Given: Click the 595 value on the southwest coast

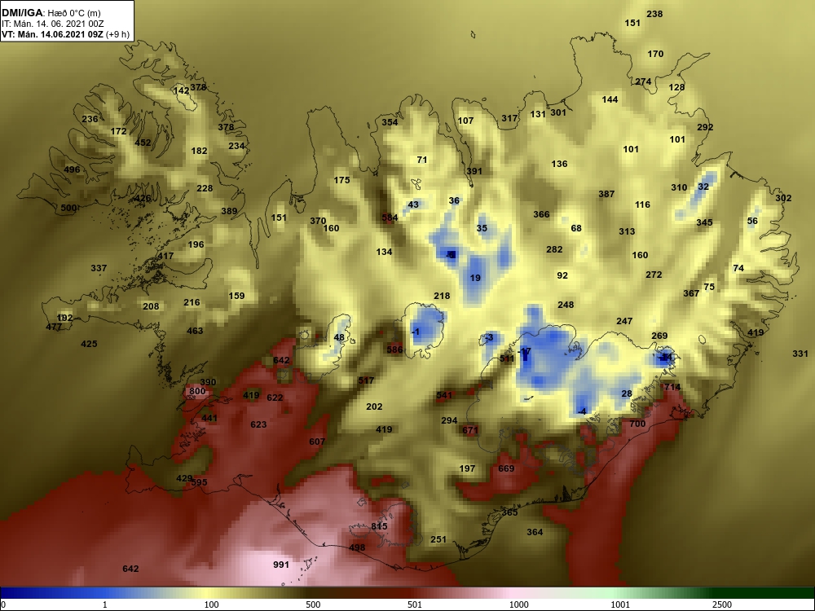Looking at the screenshot, I should point(199,482).
